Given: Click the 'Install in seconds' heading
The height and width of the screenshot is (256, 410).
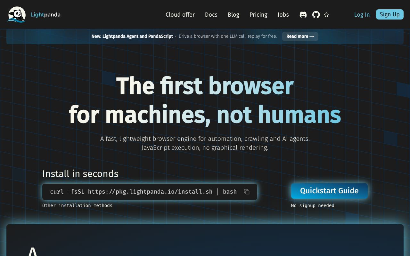Looking at the screenshot, I should 80,173.
